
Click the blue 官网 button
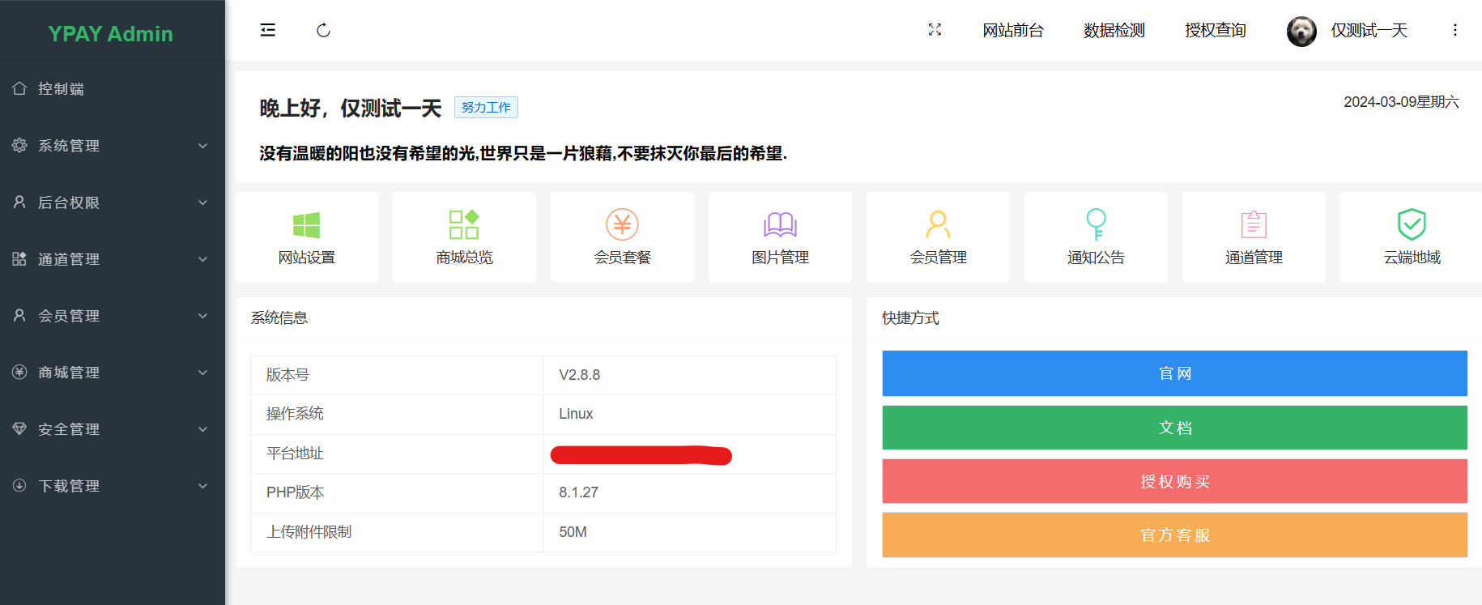(x=1175, y=373)
